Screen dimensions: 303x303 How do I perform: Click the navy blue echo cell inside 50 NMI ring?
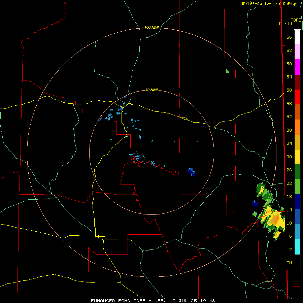pyautogui.click(x=191, y=172)
